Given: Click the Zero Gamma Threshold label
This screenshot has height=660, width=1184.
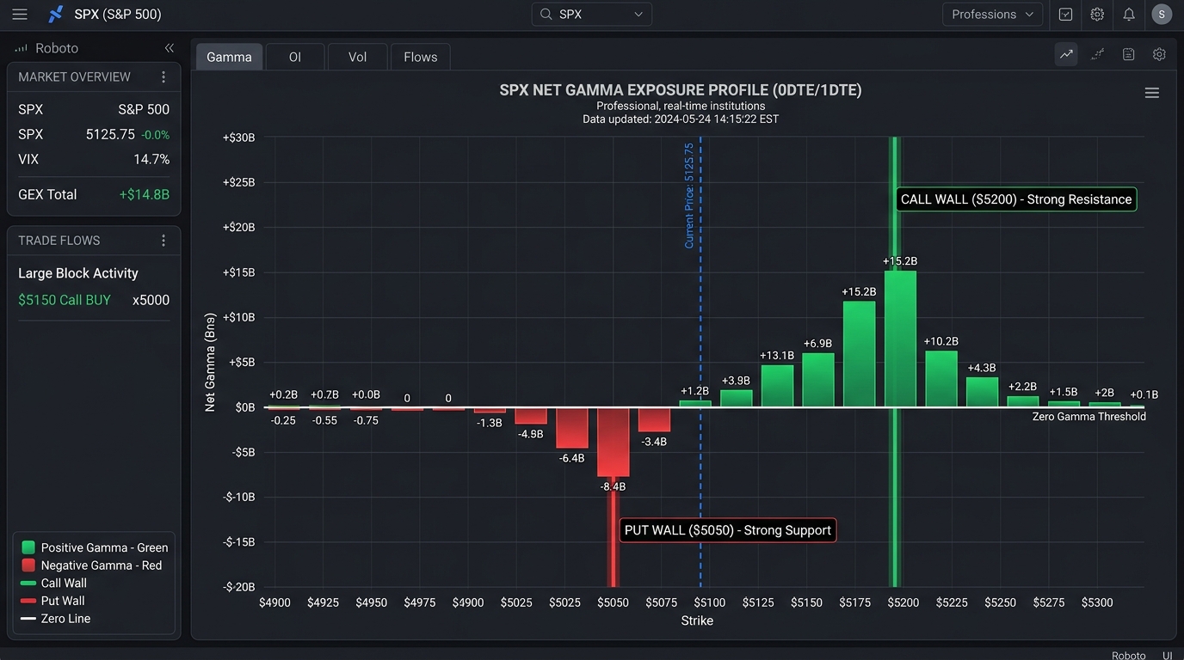Looking at the screenshot, I should pos(1089,417).
